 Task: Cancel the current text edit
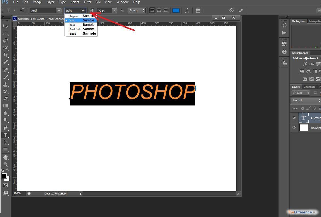[231, 10]
